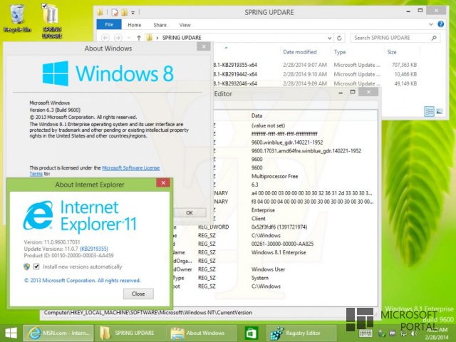Click the taskbar clock and date
456x342 pixels.
coord(436,334)
